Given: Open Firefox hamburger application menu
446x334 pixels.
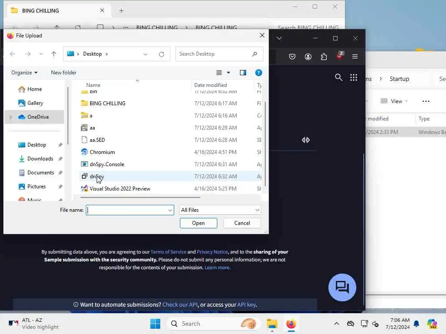Looking at the screenshot, I should (355, 57).
